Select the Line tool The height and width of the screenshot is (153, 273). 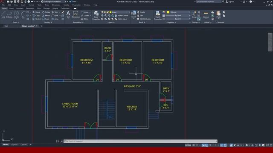3,14
